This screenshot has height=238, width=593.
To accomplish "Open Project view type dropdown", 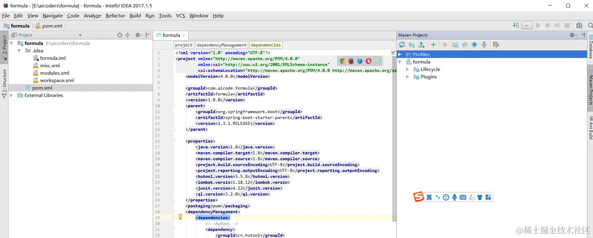I will (x=80, y=35).
